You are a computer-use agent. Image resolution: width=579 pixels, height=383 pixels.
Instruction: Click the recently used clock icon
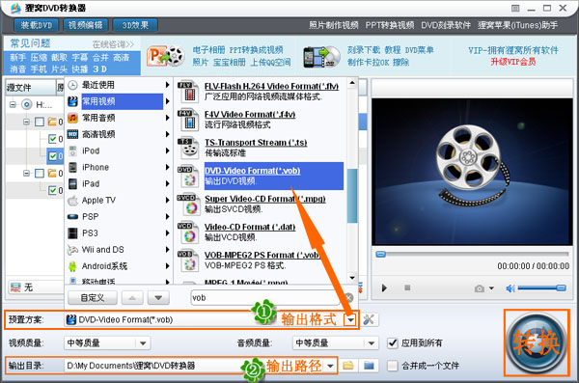72,85
